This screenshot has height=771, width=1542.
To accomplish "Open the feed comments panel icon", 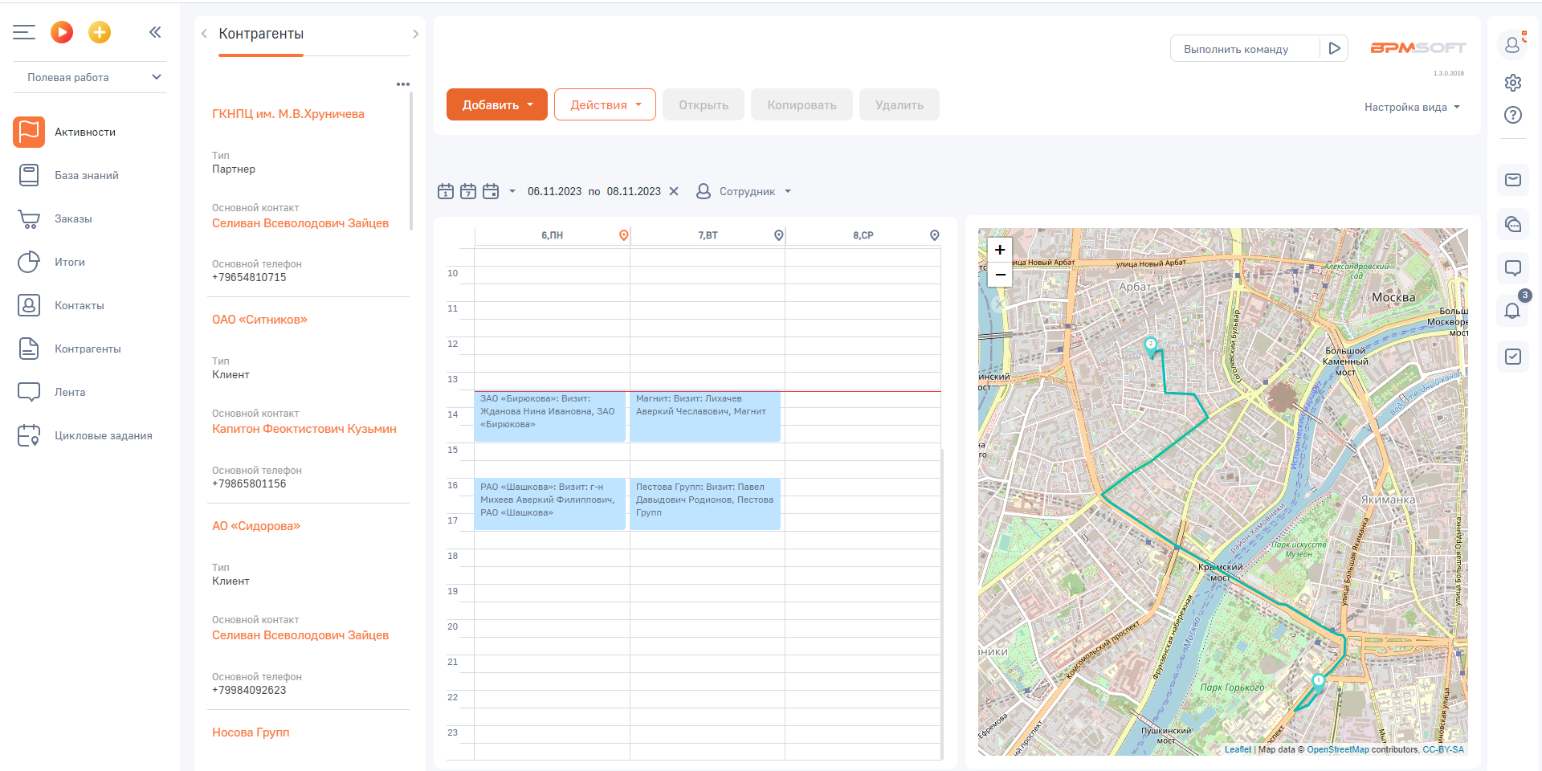I will 1513,268.
